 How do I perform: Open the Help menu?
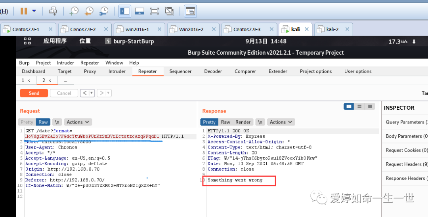tap(134, 63)
